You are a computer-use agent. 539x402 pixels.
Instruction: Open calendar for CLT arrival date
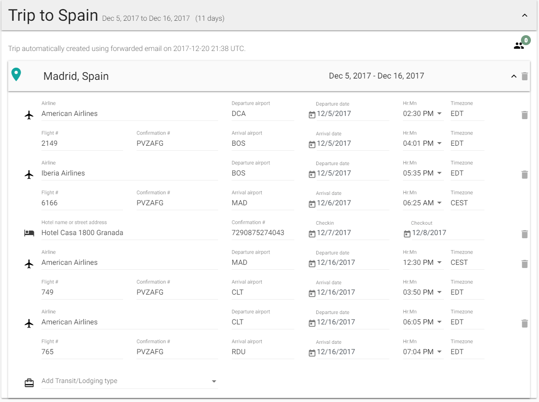pos(312,293)
